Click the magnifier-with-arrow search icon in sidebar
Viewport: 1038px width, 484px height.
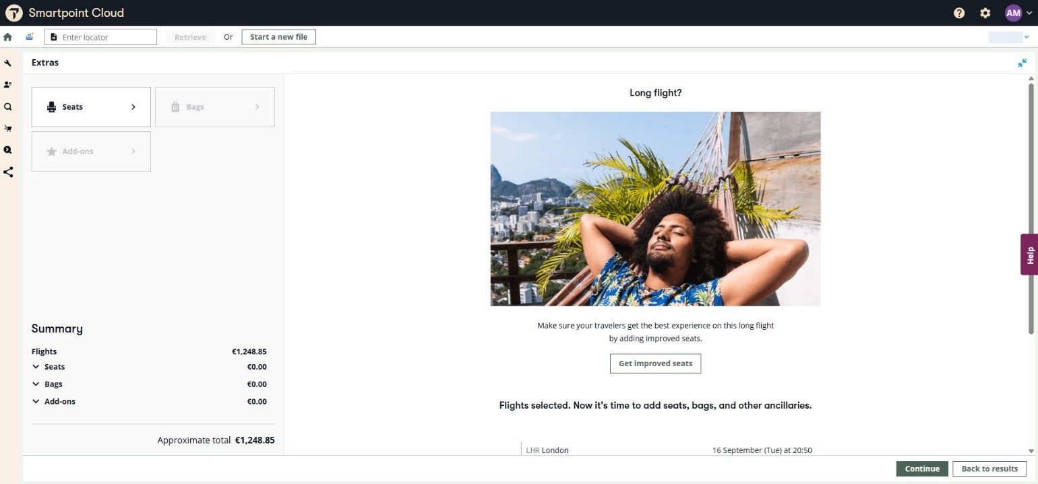tap(8, 149)
